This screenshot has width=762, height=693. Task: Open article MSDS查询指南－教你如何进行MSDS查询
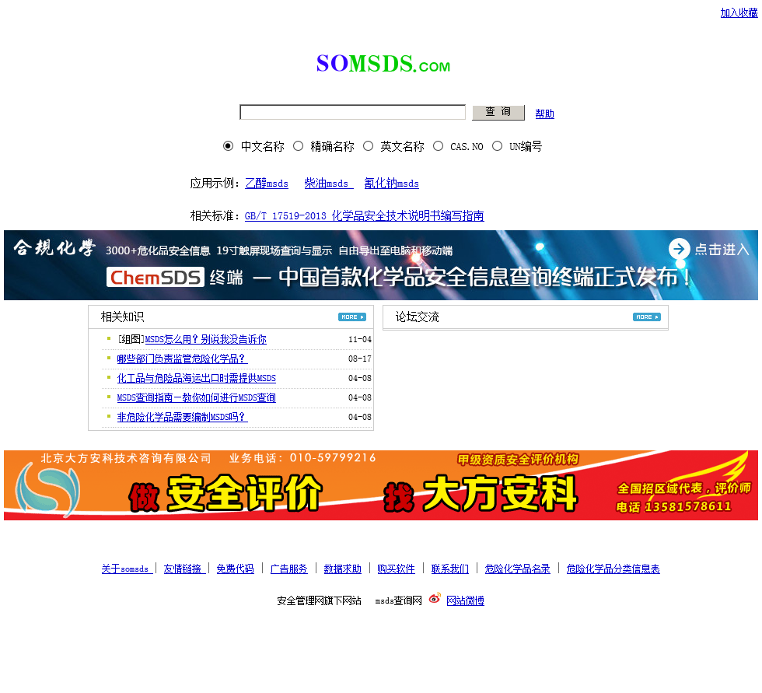(196, 397)
